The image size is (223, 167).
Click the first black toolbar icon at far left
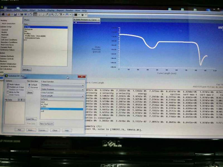click(3, 14)
